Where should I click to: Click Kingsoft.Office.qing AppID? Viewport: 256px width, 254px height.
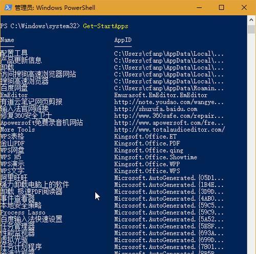tap(148, 151)
